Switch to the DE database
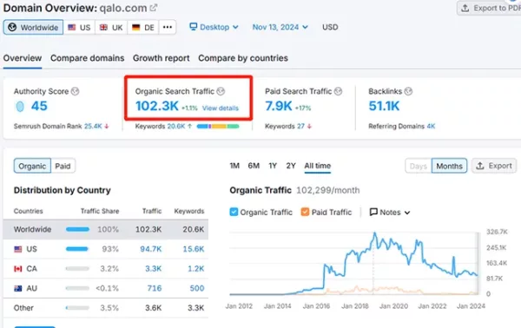 [143, 27]
